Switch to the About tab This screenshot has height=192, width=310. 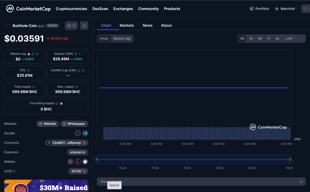point(166,25)
